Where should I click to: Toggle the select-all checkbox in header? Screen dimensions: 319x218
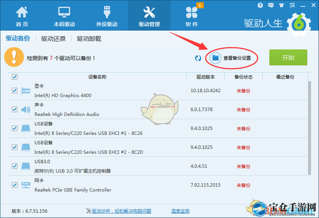[14, 77]
